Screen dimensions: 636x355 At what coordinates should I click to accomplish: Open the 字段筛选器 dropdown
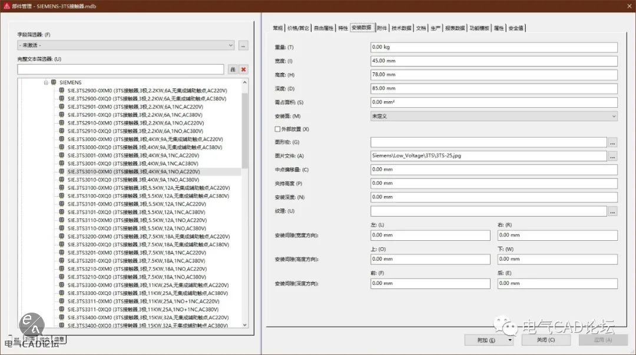tap(230, 45)
